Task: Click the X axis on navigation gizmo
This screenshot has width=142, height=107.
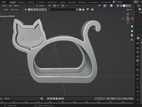Action: [x=132, y=18]
